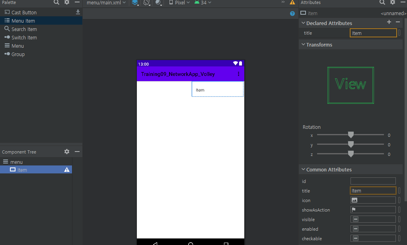This screenshot has width=407, height=245.
Task: Adjust the Rotation x slider
Action: point(351,135)
